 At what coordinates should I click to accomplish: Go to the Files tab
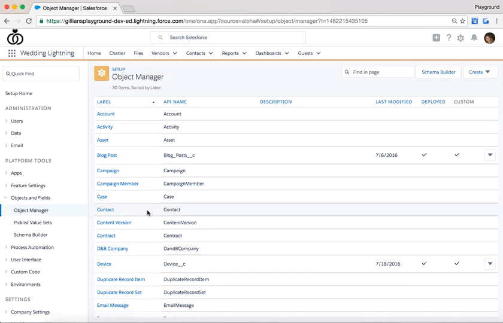pyautogui.click(x=138, y=53)
